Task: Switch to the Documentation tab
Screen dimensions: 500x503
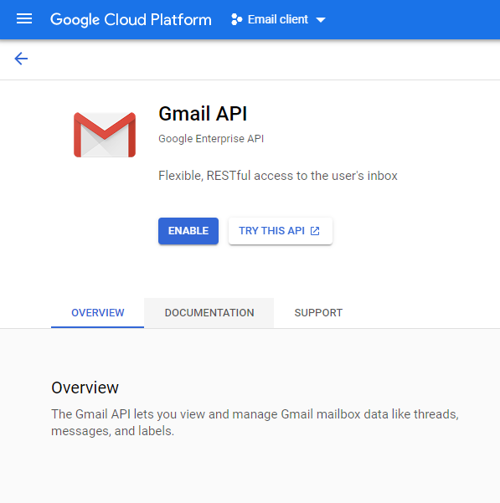Action: click(x=209, y=313)
